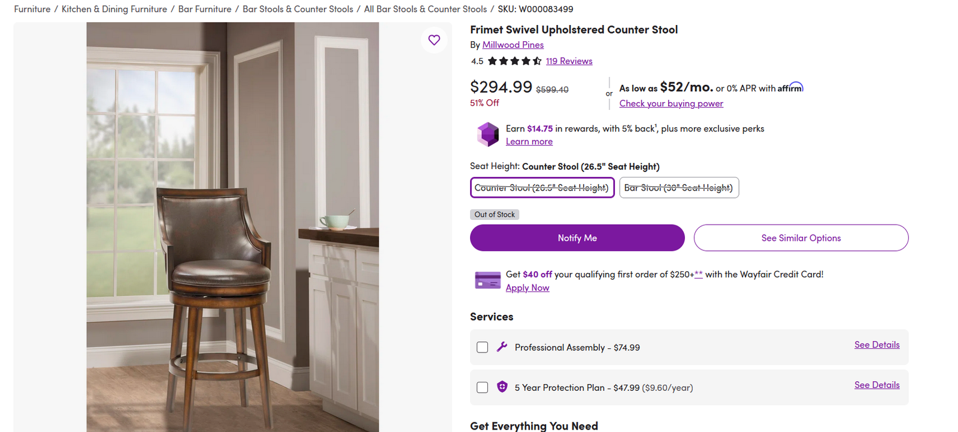Open See Similar Options
Viewport: 958px width, 432px height.
(801, 237)
